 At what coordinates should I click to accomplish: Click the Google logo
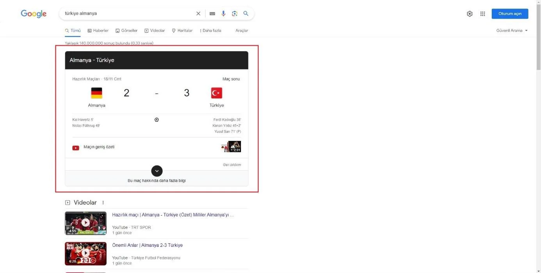[34, 14]
